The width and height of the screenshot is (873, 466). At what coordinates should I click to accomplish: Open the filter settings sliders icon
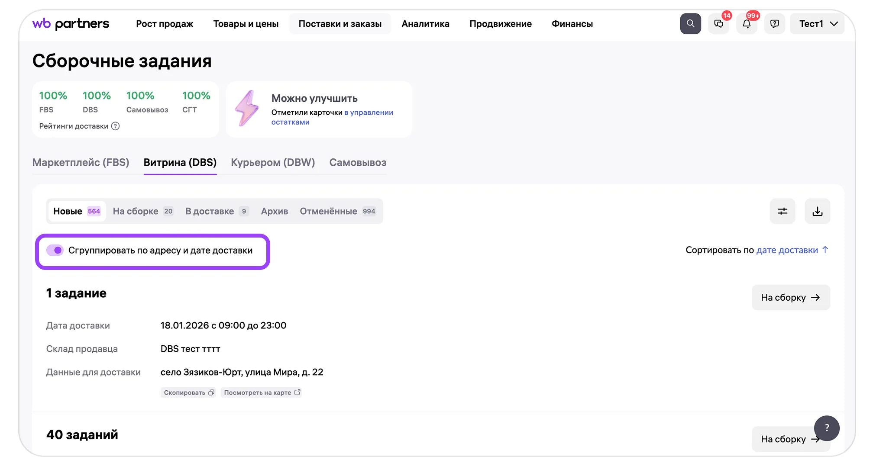[x=782, y=211]
